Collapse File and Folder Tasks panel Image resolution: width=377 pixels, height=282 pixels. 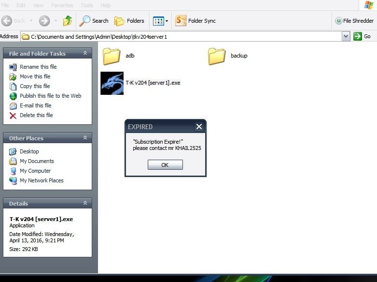point(85,54)
